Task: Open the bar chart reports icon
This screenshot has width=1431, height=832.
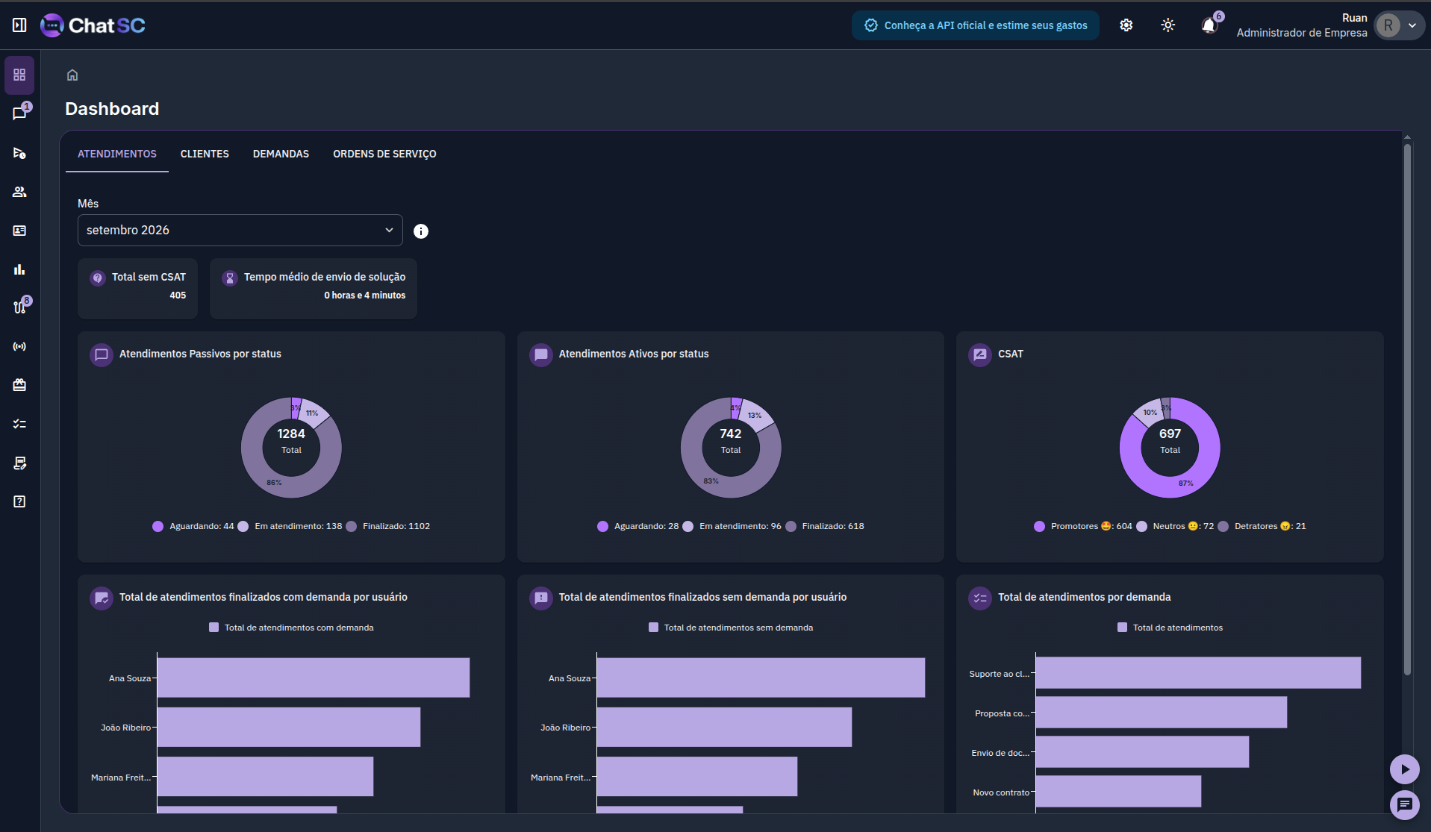Action: click(x=19, y=269)
